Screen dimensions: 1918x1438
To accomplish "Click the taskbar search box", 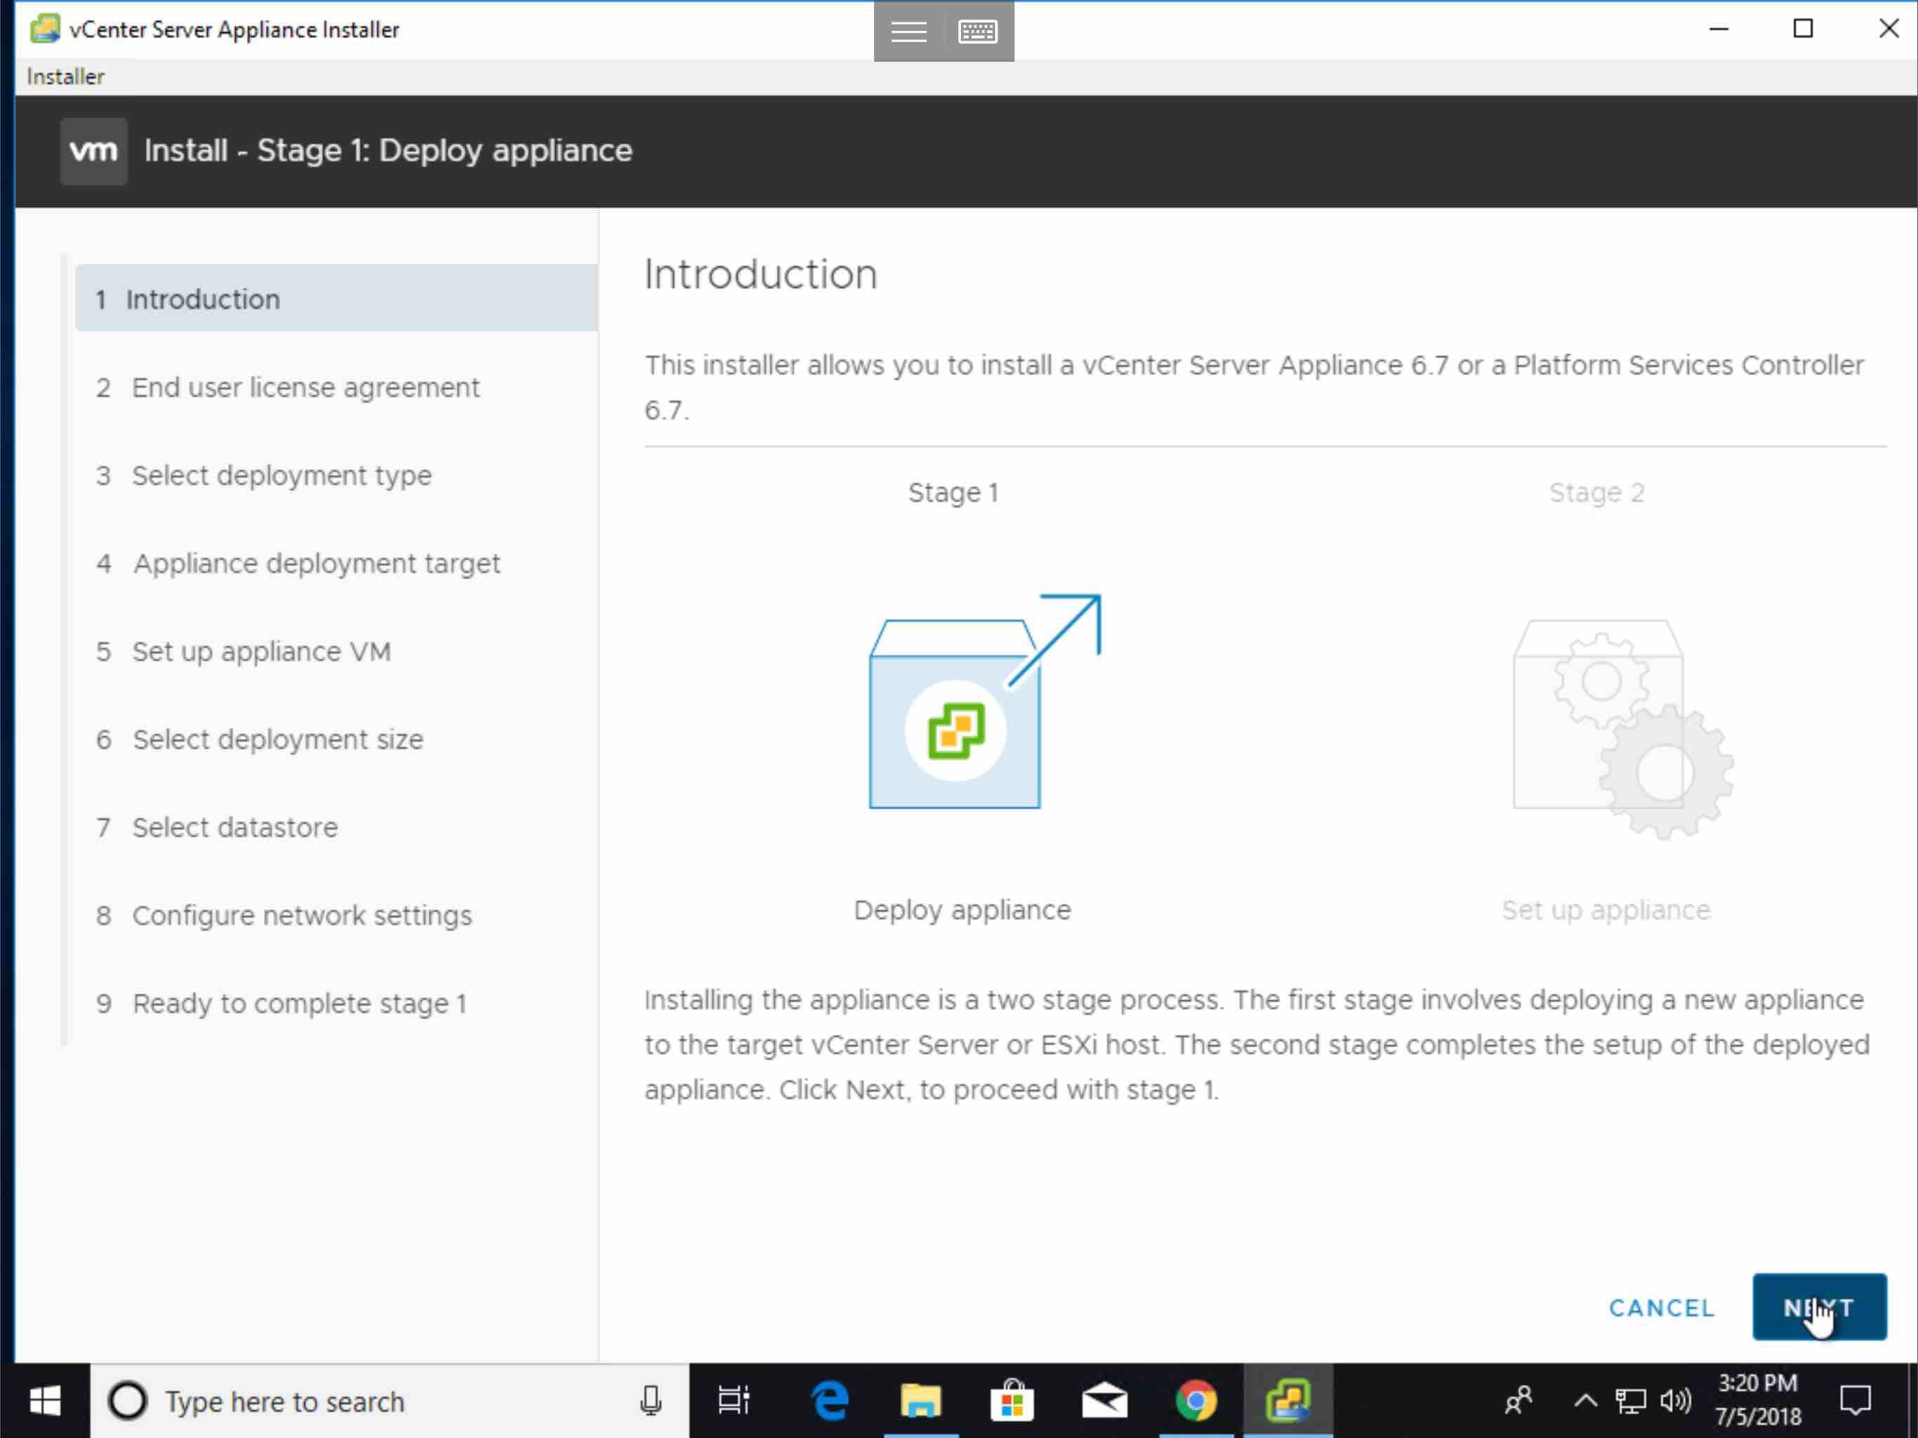I will (390, 1401).
